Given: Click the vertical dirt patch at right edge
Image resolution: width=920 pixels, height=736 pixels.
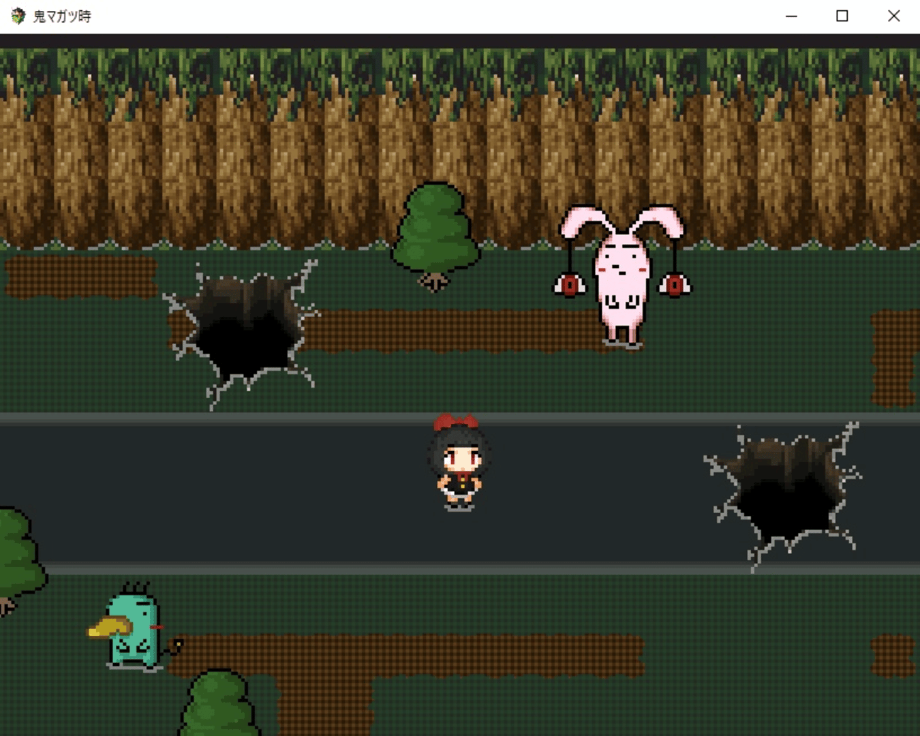Looking at the screenshot, I should point(894,358).
